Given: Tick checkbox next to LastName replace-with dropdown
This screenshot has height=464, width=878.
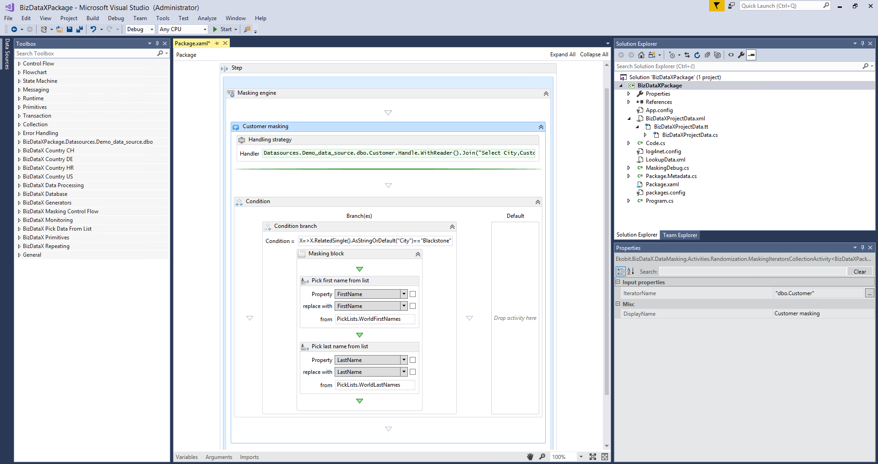Looking at the screenshot, I should [x=412, y=372].
